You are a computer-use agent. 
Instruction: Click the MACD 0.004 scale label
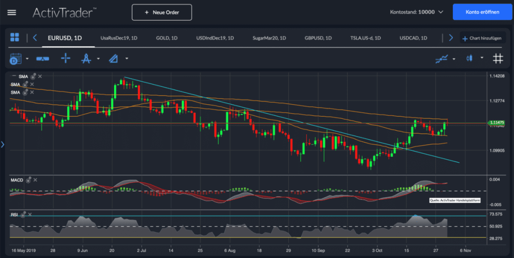pos(494,179)
